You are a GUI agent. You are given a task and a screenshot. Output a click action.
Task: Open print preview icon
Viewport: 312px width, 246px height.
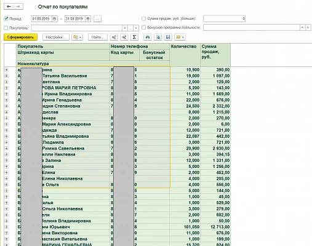click(158, 37)
